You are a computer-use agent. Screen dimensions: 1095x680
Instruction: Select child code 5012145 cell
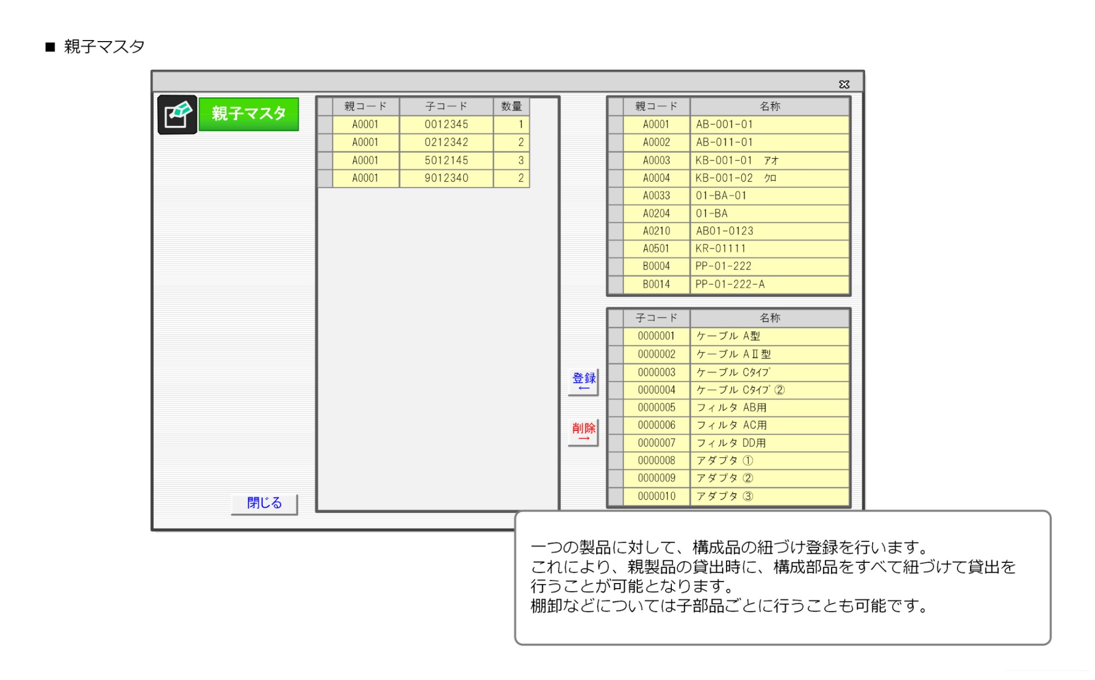coord(446,160)
